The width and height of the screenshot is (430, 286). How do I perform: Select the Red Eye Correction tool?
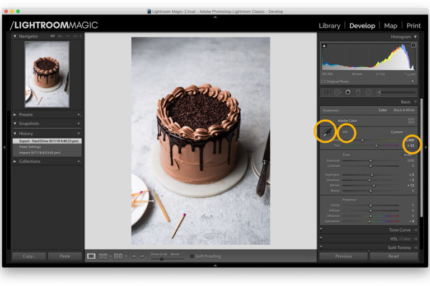pyautogui.click(x=348, y=92)
